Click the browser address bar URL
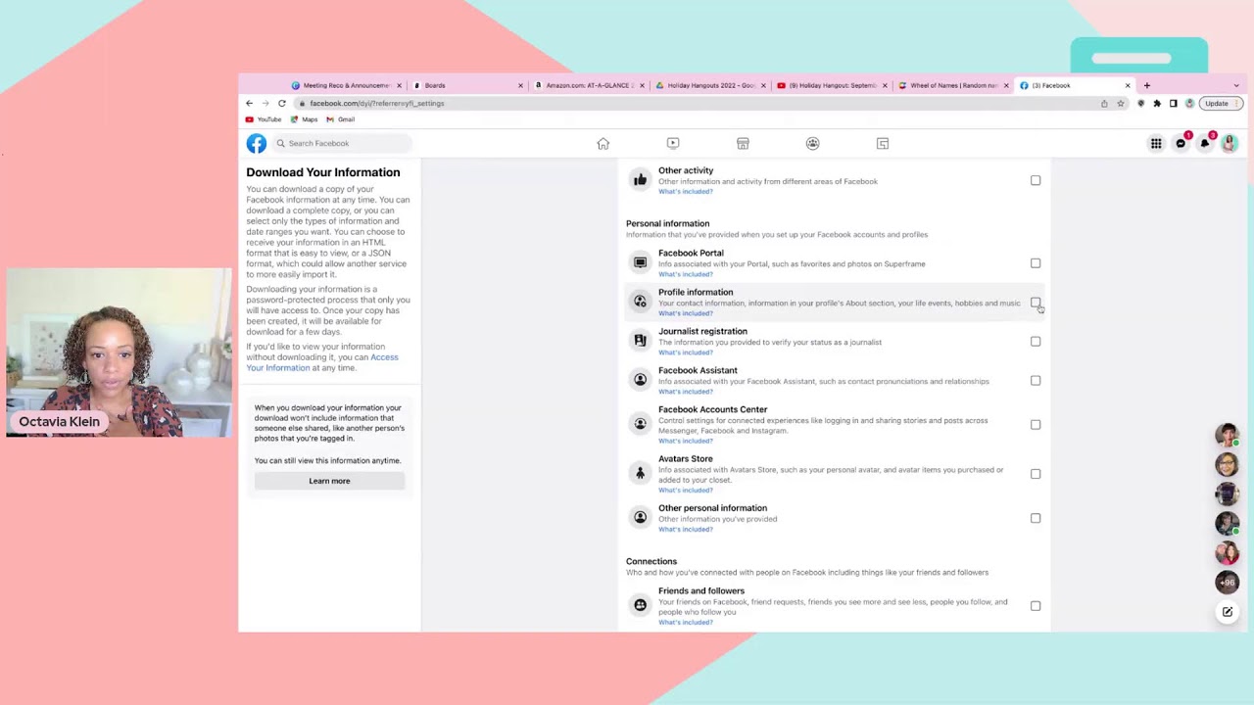This screenshot has height=705, width=1254. [x=377, y=103]
